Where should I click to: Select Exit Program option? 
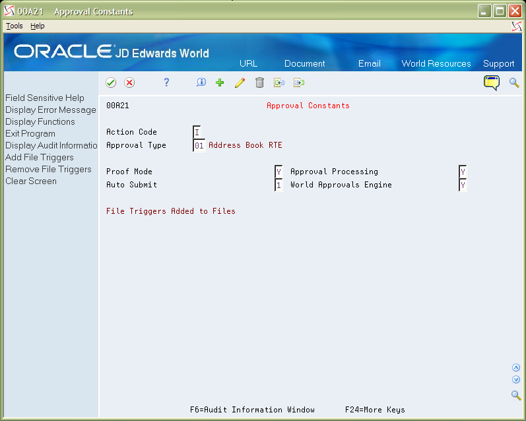point(30,133)
